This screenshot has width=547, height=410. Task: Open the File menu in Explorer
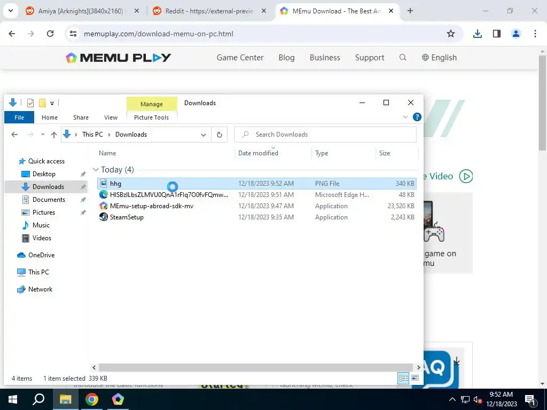pos(19,117)
